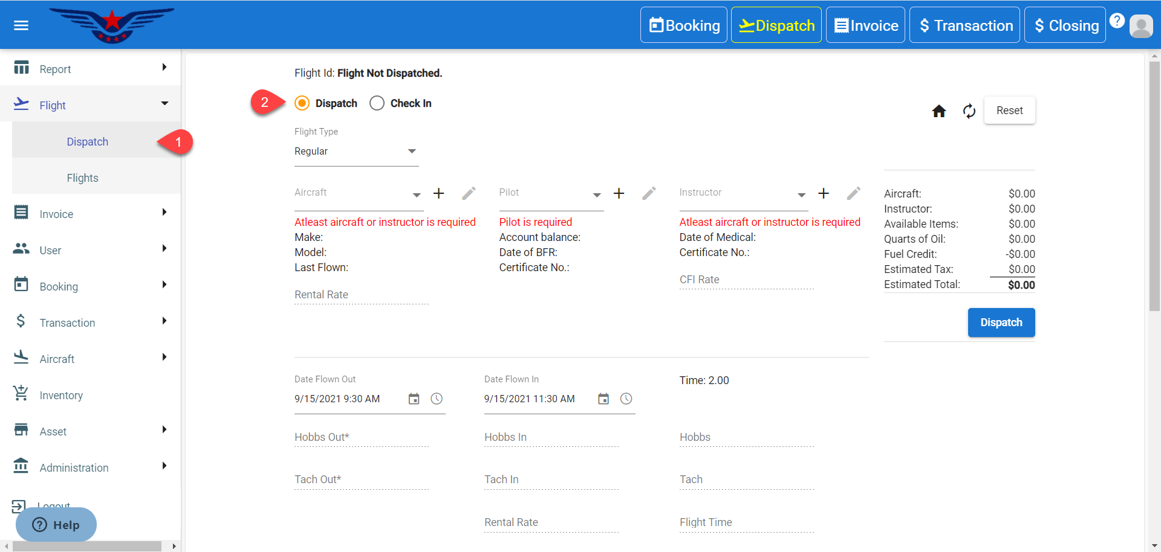The height and width of the screenshot is (552, 1161).
Task: Click the Hobbs Out input field
Action: click(361, 438)
